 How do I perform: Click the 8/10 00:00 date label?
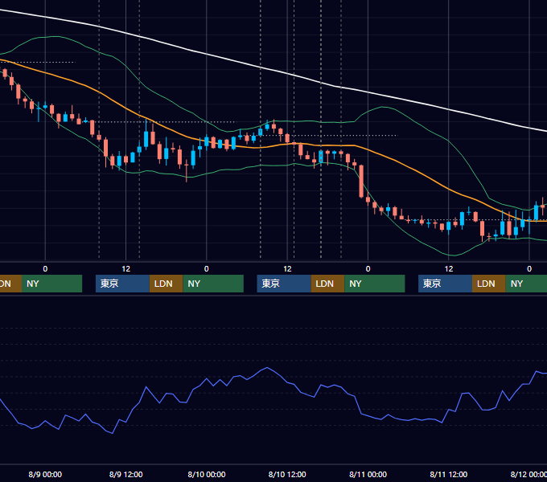(x=207, y=474)
